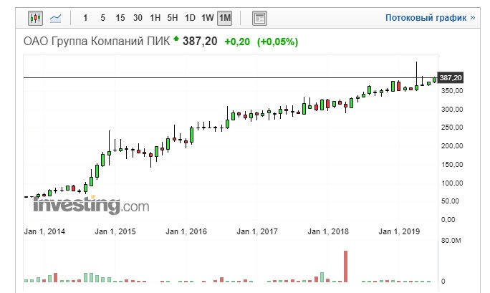Choose the 1W timeframe
Viewport: 490px width, 293px height.
[x=208, y=18]
